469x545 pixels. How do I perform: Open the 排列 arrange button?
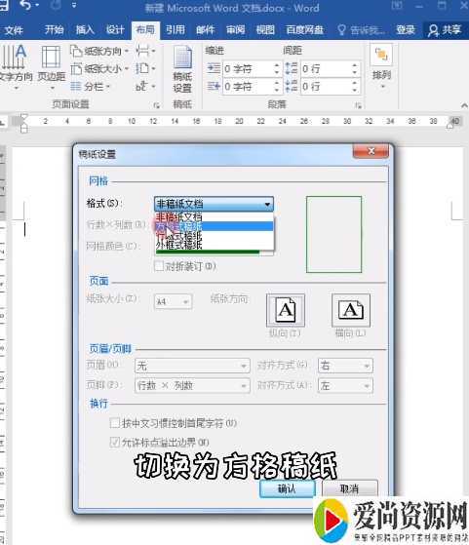click(x=381, y=66)
